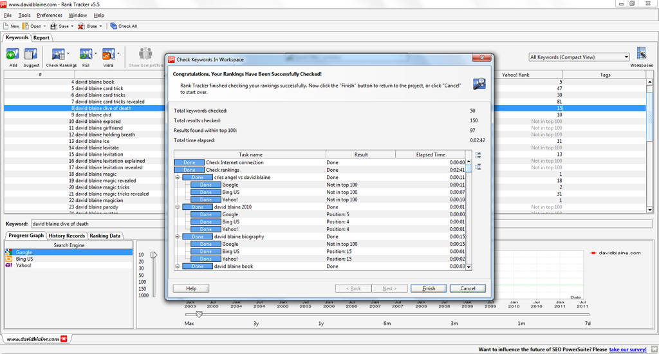Close the survey notification bar
Screen dimensions: 659x354
point(654,349)
